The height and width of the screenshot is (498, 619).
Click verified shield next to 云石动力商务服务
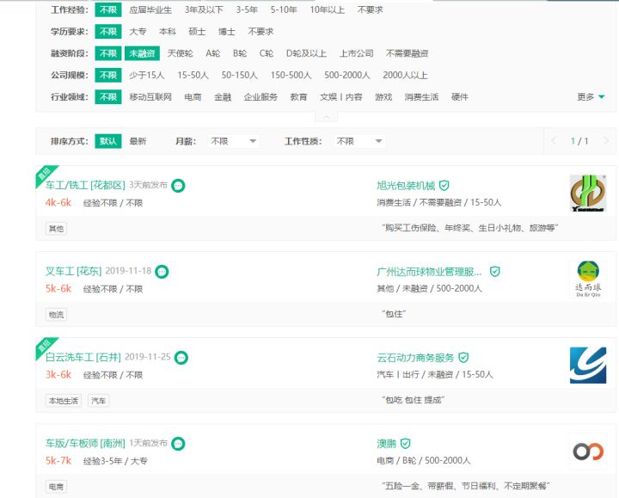coord(463,357)
